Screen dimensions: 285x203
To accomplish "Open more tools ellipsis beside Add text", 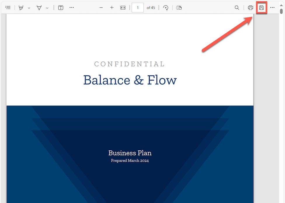I will tap(72, 8).
